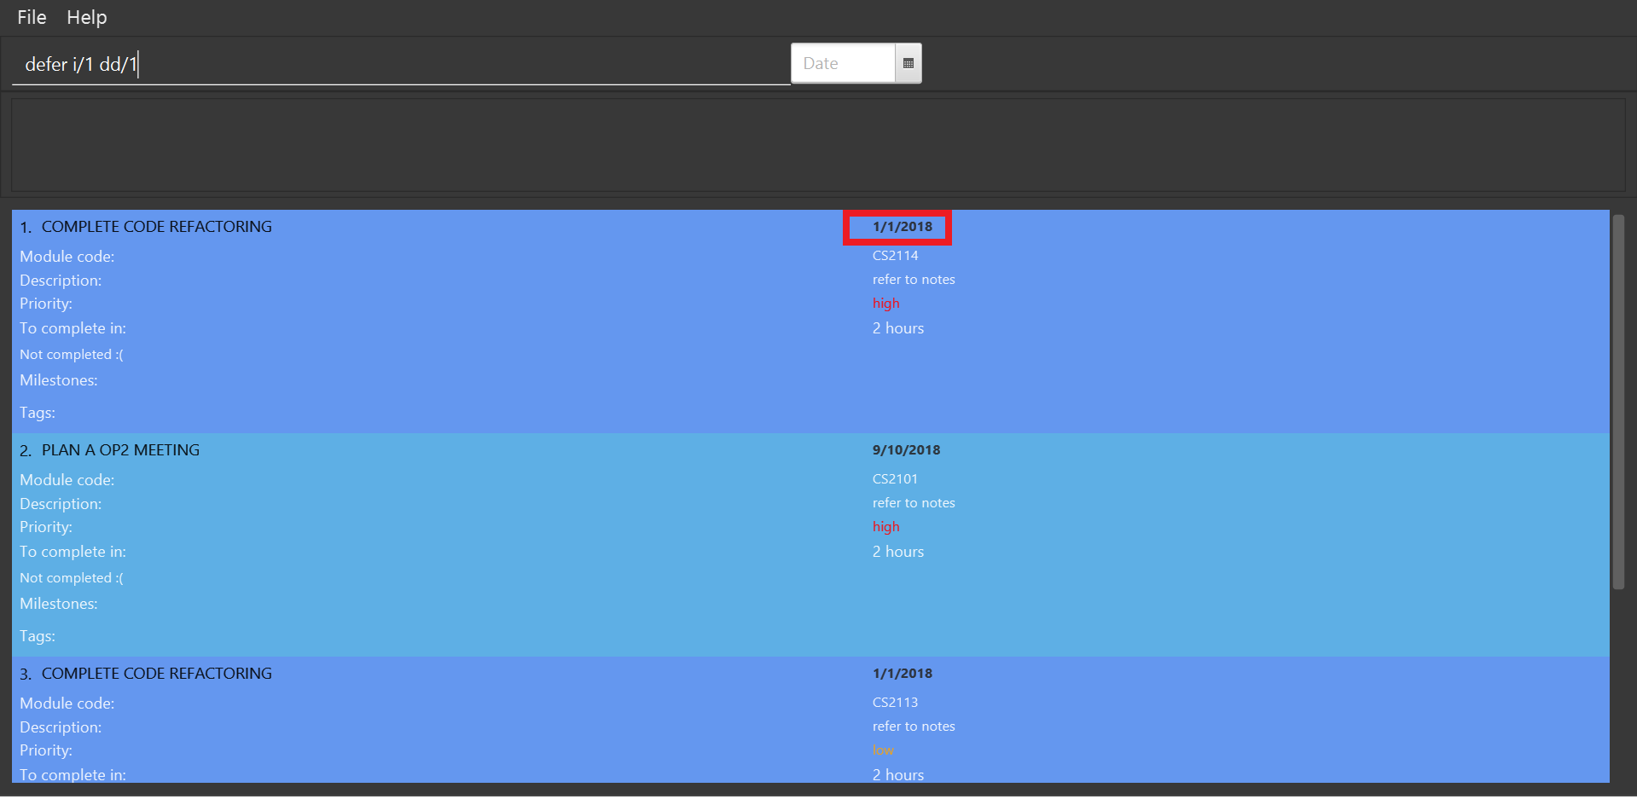
Task: Click the '2 hours' value in task 1
Action: (x=898, y=328)
